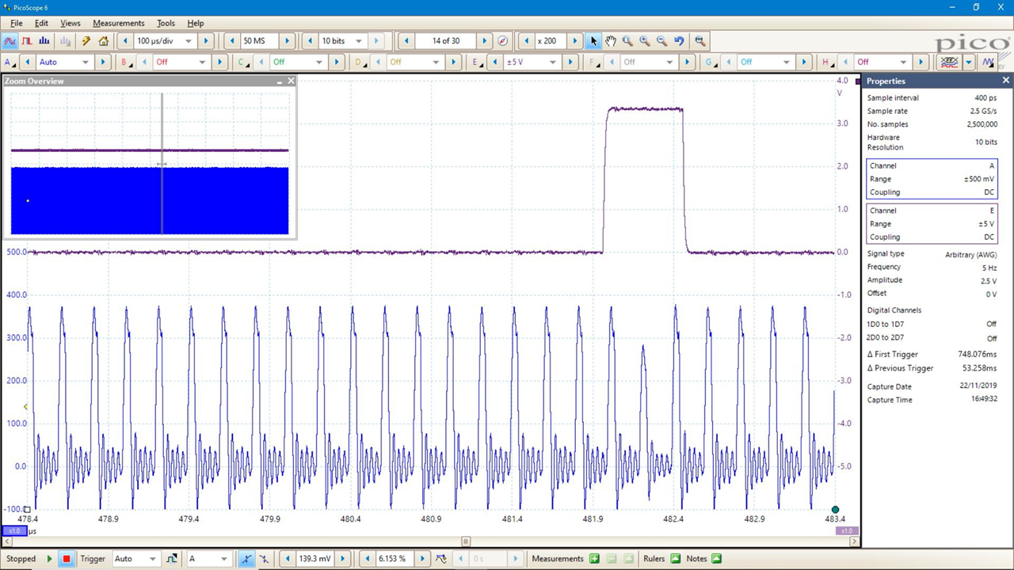1014x570 pixels.
Task: Toggle the Rulers green button
Action: [x=675, y=559]
